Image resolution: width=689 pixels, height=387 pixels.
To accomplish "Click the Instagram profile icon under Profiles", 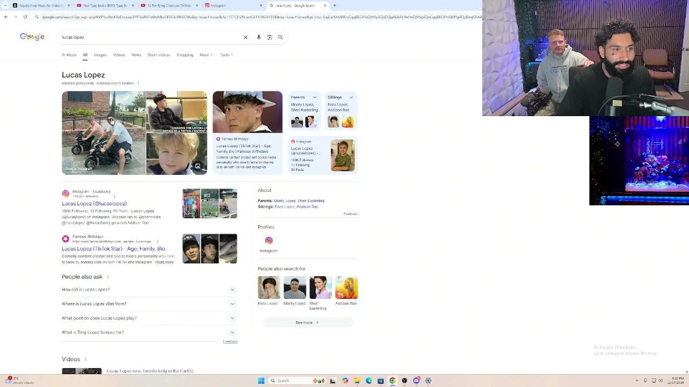I will [x=269, y=240].
